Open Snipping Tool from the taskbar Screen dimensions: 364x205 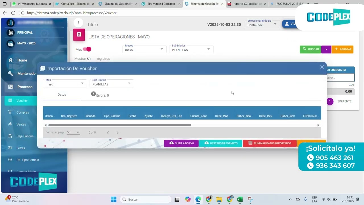[x=250, y=199]
